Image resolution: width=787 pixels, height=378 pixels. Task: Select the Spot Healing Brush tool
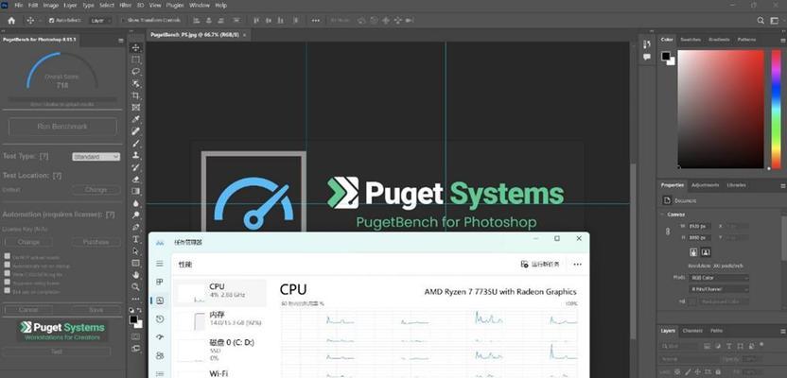[135, 131]
